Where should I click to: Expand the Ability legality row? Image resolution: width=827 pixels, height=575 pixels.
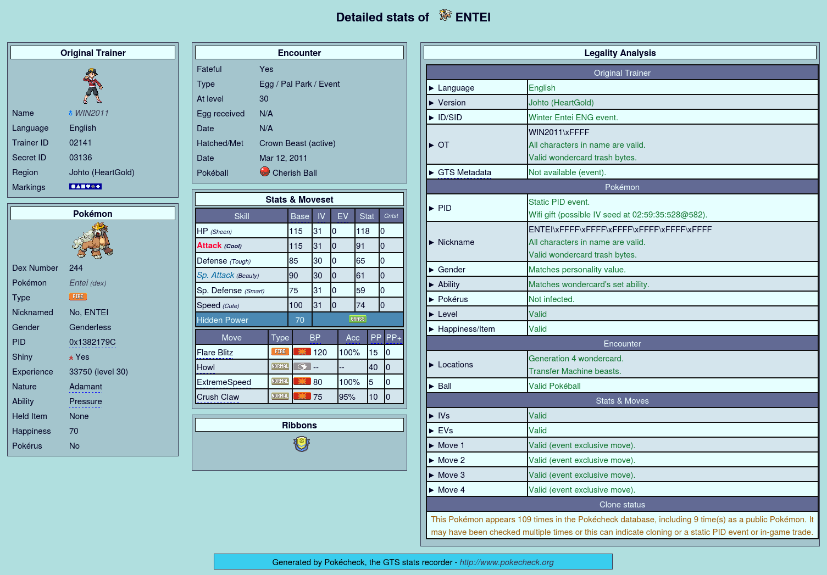(x=431, y=284)
